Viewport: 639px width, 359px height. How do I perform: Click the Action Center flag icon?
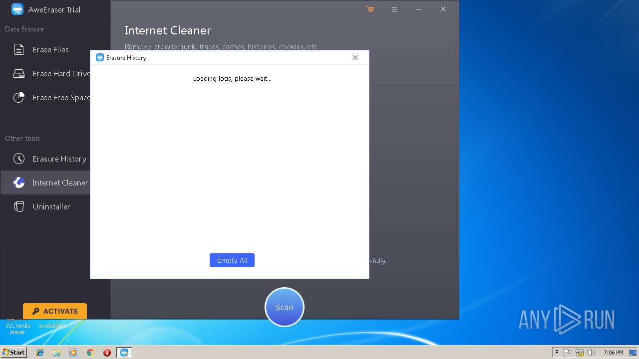568,353
